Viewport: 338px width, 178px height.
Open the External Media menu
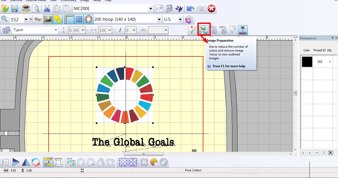(36, 1)
